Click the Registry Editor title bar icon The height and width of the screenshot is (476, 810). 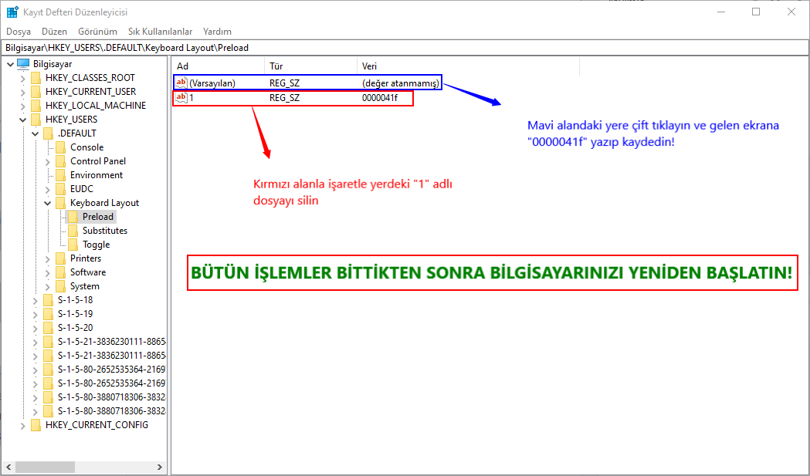pyautogui.click(x=12, y=12)
